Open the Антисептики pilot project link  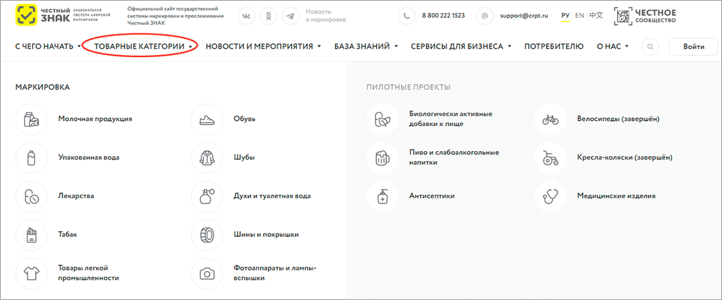click(432, 196)
